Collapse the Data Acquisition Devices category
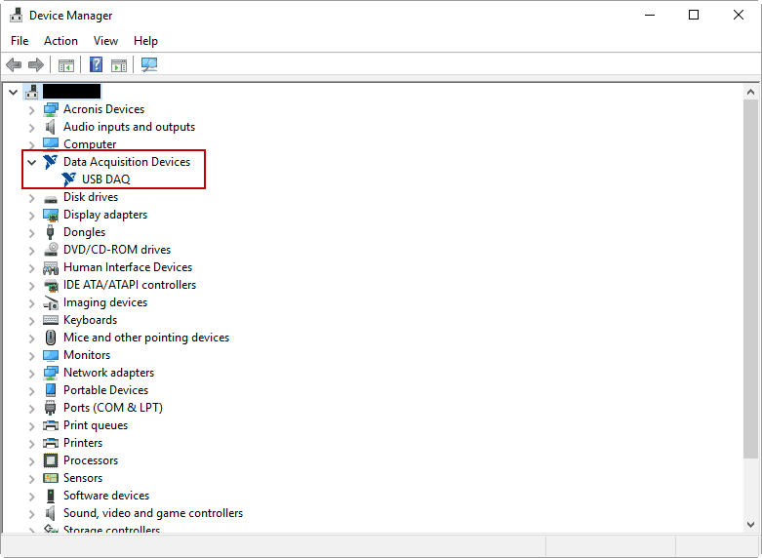 point(31,162)
